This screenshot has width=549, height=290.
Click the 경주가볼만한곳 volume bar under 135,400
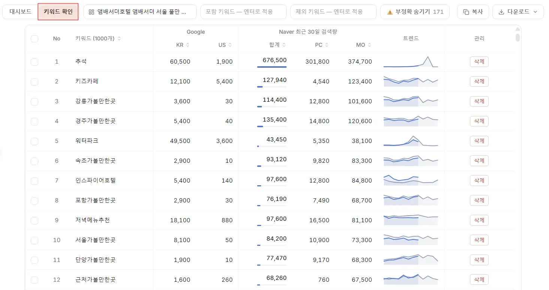(x=272, y=126)
